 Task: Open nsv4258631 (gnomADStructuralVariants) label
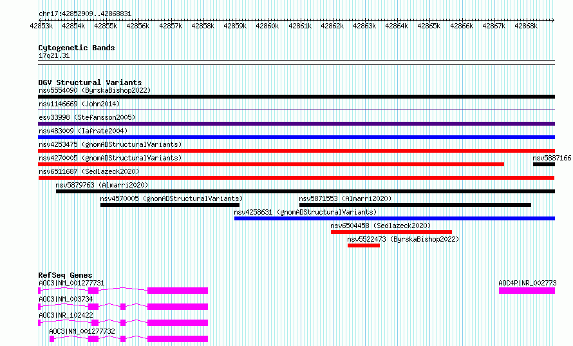305,212
